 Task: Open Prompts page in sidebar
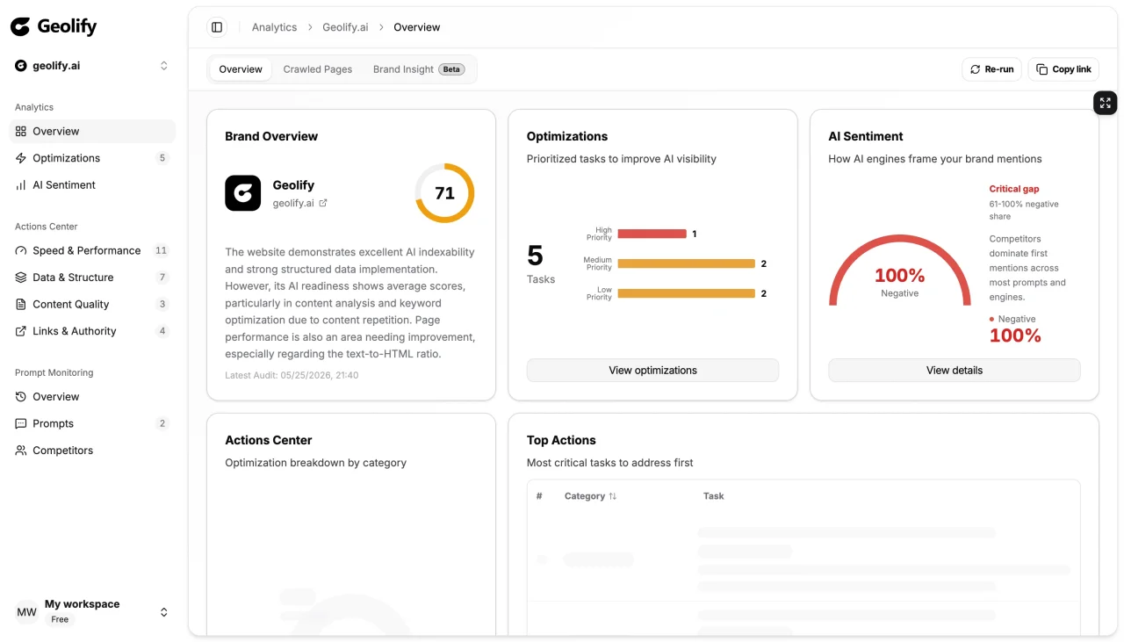click(x=54, y=423)
